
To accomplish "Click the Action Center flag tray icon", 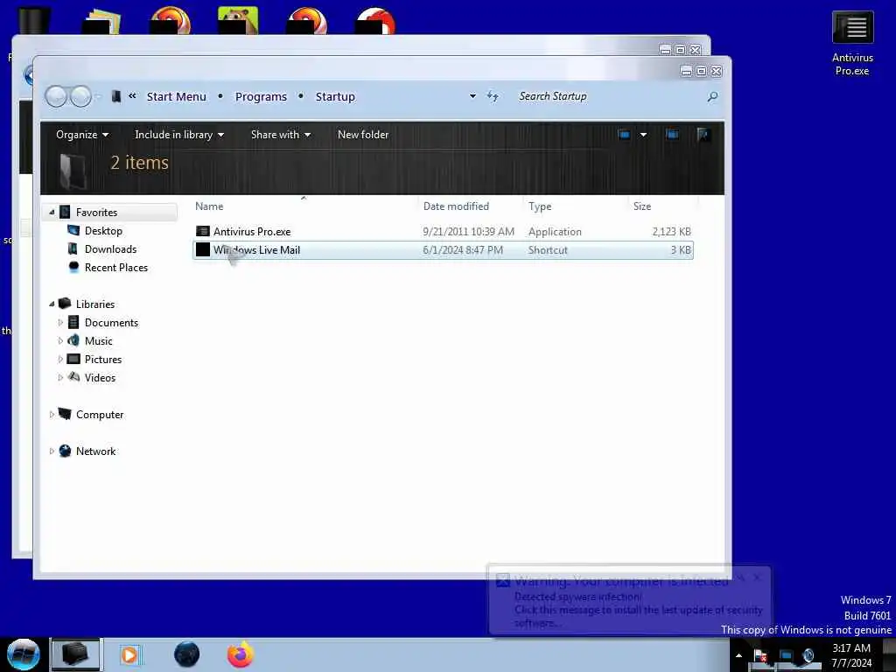I will click(760, 655).
